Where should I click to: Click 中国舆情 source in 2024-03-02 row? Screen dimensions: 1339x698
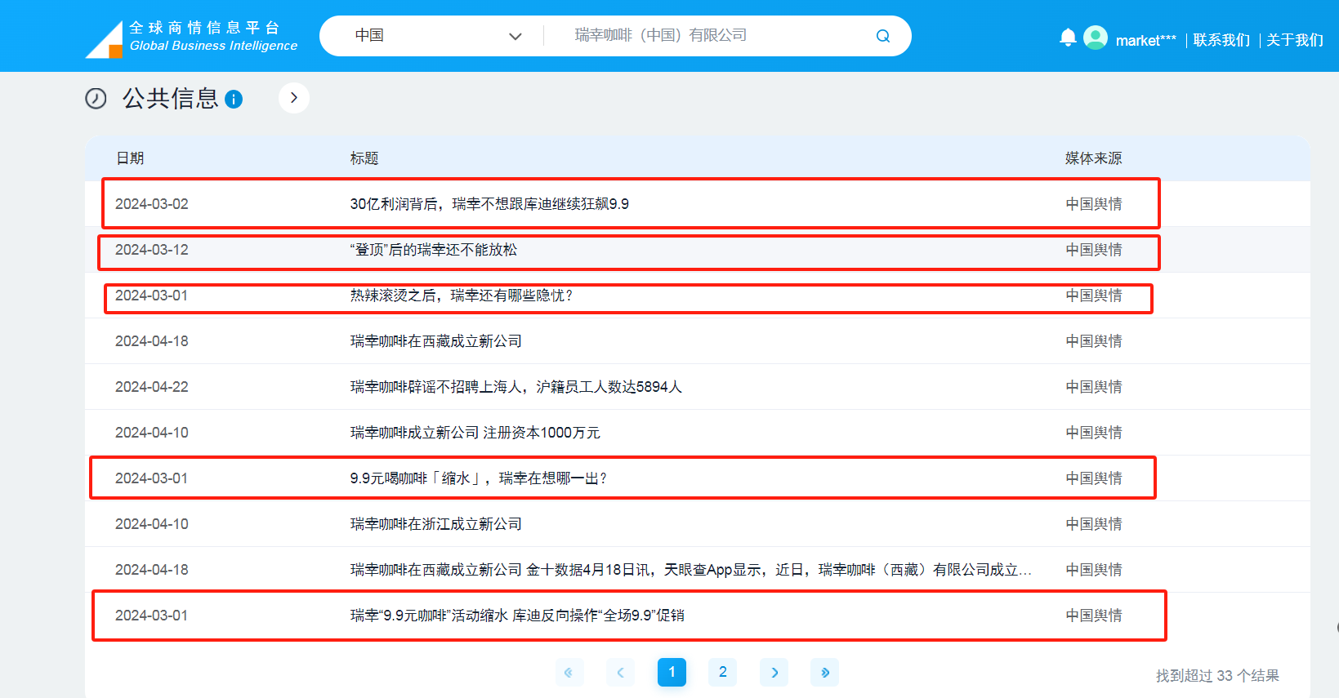[x=1094, y=204]
